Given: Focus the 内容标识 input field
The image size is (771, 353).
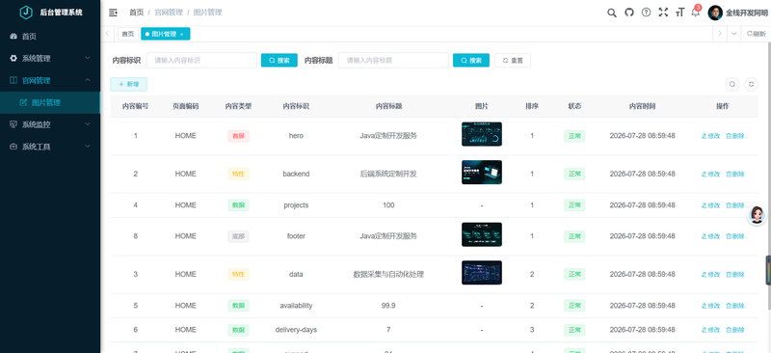Looking at the screenshot, I should coord(201,60).
